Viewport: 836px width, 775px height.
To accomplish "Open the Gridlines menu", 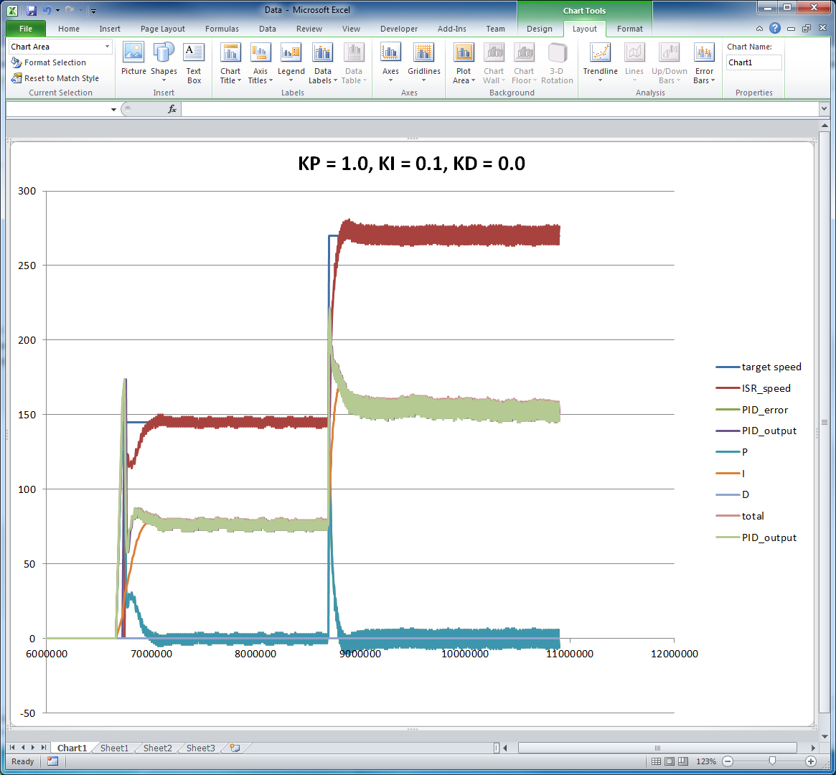I will pos(424,63).
